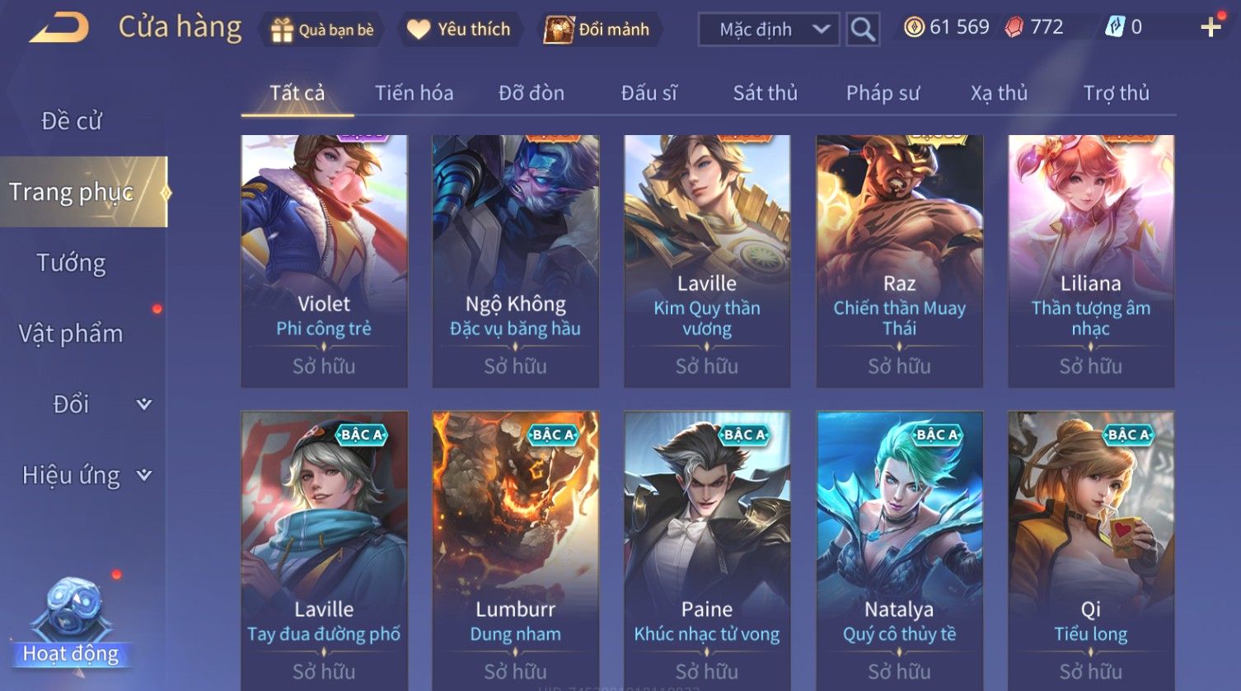Open the Lumburr Dung nham skin card
The height and width of the screenshot is (691, 1241).
pos(516,551)
